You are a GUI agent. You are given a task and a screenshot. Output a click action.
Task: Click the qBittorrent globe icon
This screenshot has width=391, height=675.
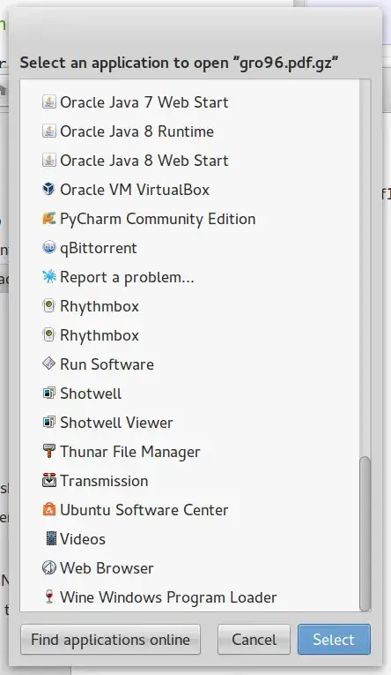pyautogui.click(x=49, y=247)
